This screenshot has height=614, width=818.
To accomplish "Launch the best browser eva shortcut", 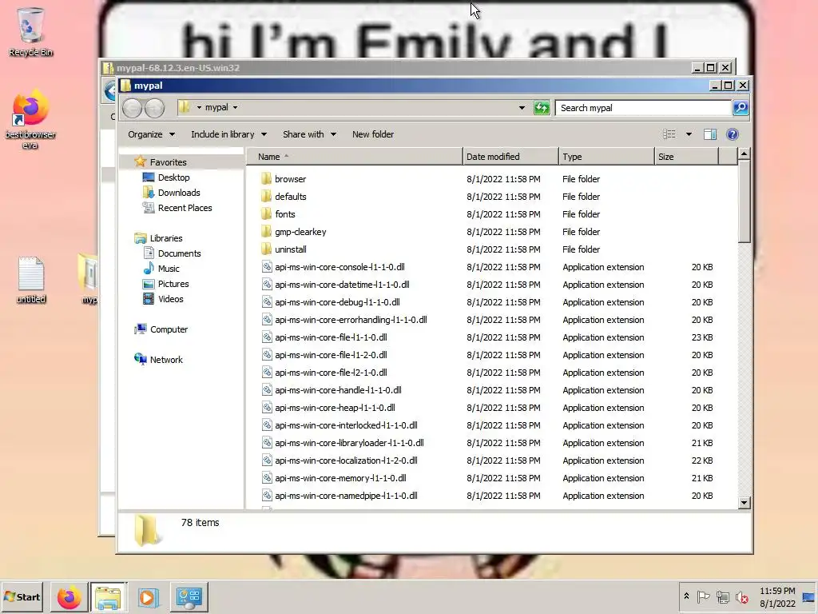I will [30, 120].
